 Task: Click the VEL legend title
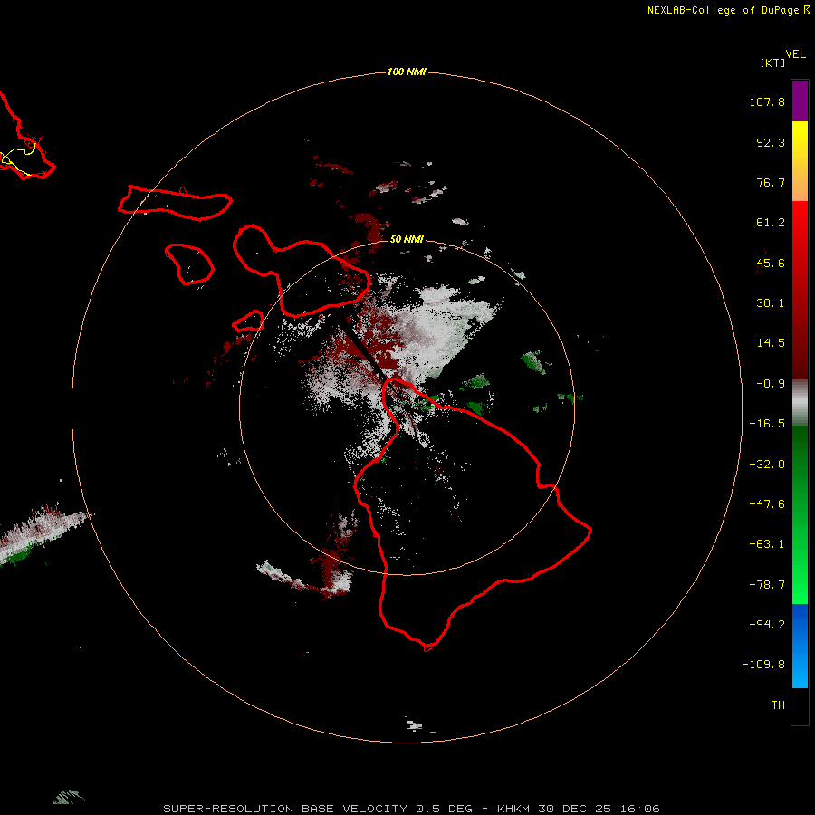795,53
